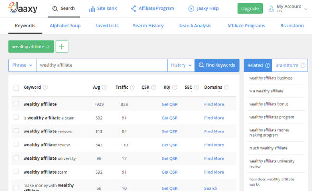312x192 pixels.
Task: Select related term 'wealthy affiliate money making program'
Action: point(269,132)
